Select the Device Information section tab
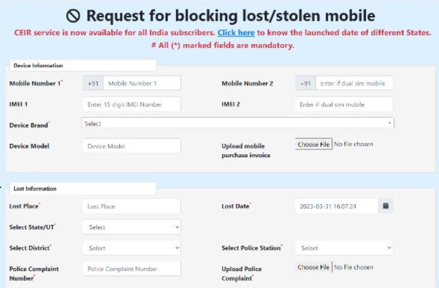 [82, 65]
